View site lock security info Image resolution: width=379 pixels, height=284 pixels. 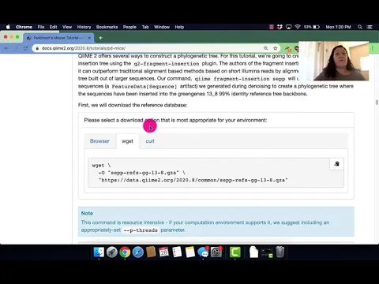point(37,48)
